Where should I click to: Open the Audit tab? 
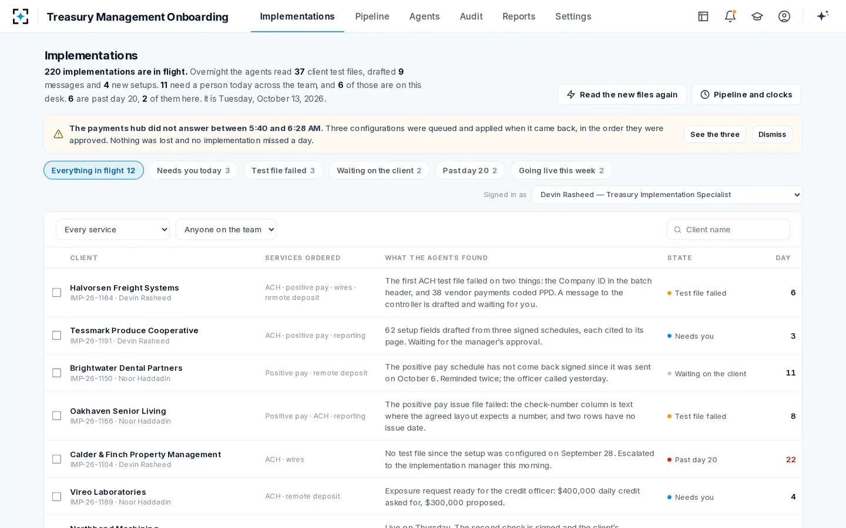pos(471,16)
